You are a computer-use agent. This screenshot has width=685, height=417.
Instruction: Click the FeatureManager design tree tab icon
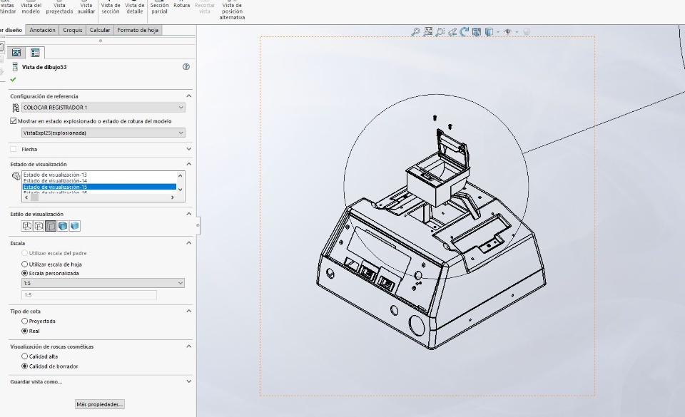[16, 53]
